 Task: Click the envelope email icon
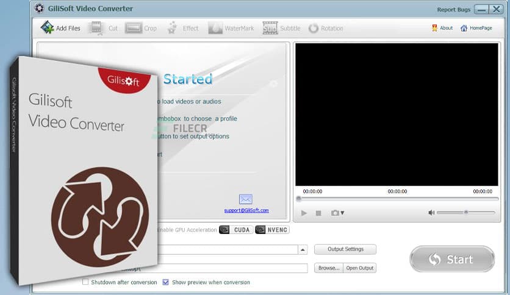pos(246,199)
